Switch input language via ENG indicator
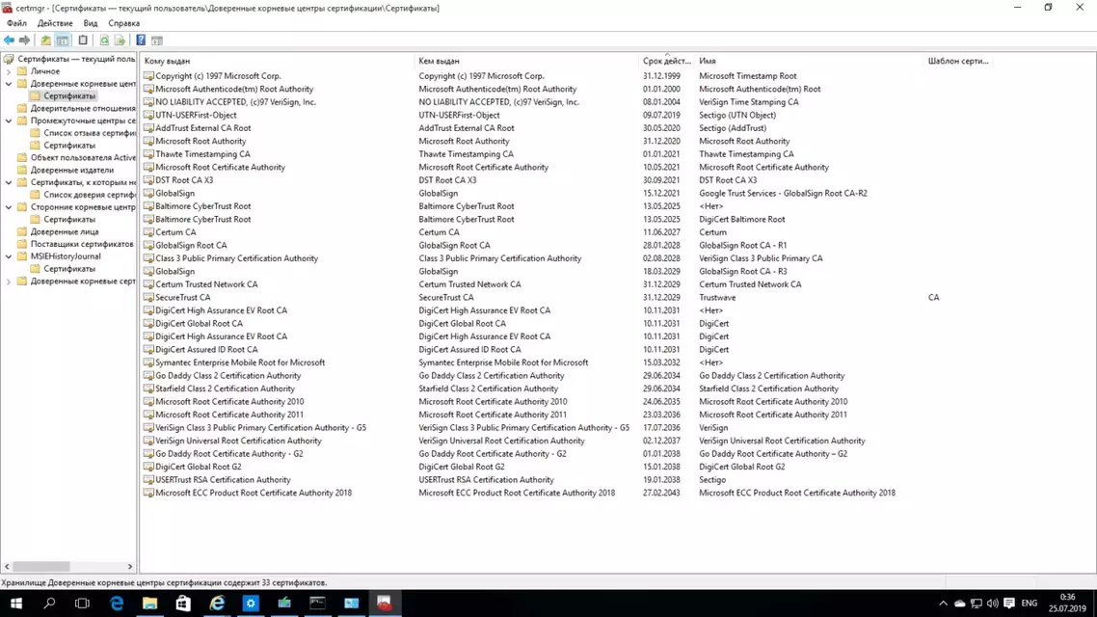This screenshot has height=617, width=1097. tap(1030, 603)
